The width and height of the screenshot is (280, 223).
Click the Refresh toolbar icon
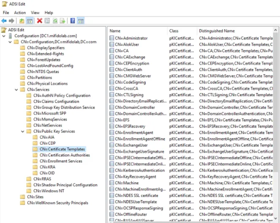pos(55,21)
